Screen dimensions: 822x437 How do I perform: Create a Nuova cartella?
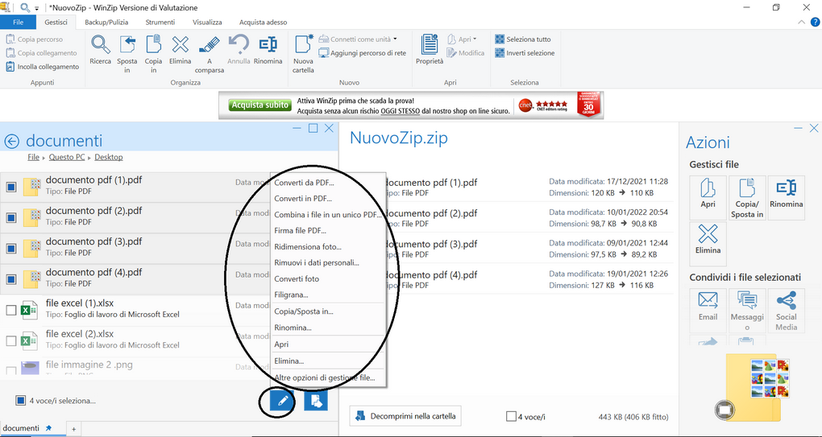[304, 53]
